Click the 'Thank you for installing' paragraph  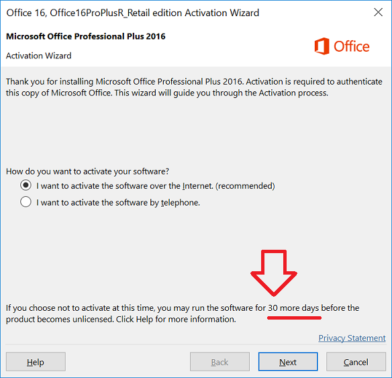pyautogui.click(x=194, y=87)
